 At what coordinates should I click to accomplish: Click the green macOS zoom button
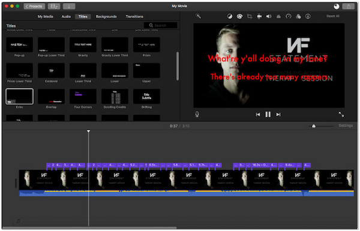click(x=17, y=6)
